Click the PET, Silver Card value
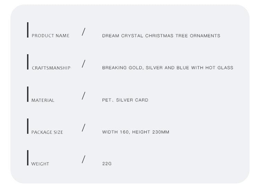 pos(125,100)
